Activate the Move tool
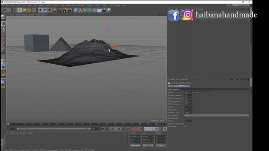Viewport: 269px width, 151px height. point(20,10)
